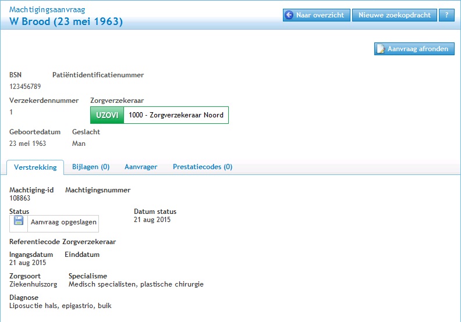Select the BSN value 123456789
461x322 pixels.
(x=25, y=87)
